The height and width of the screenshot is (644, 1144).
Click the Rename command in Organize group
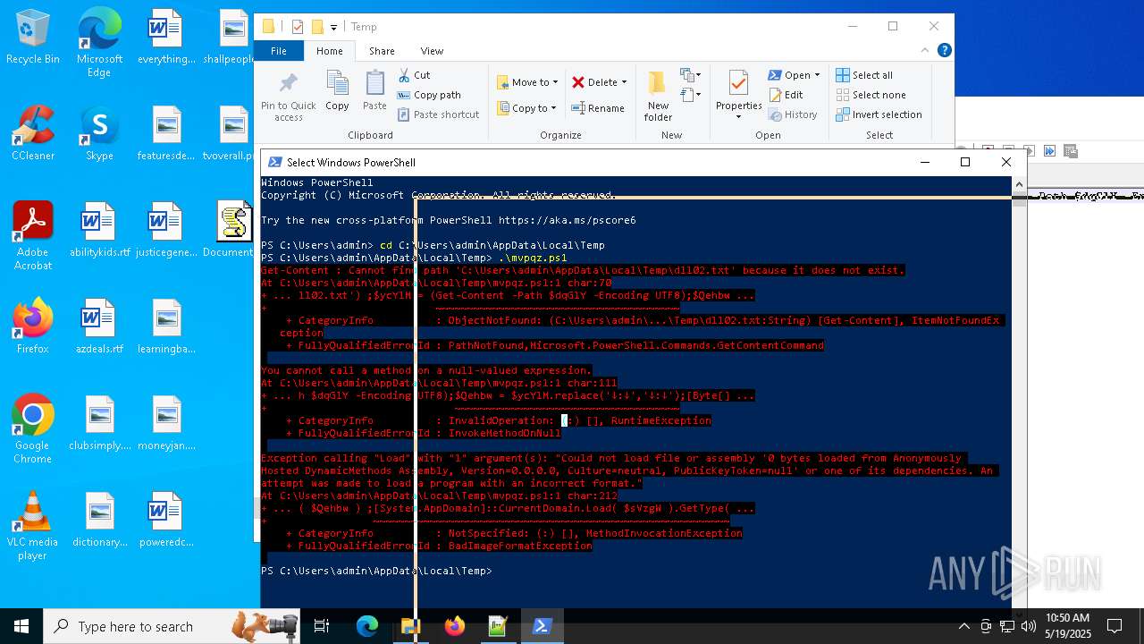tap(598, 108)
